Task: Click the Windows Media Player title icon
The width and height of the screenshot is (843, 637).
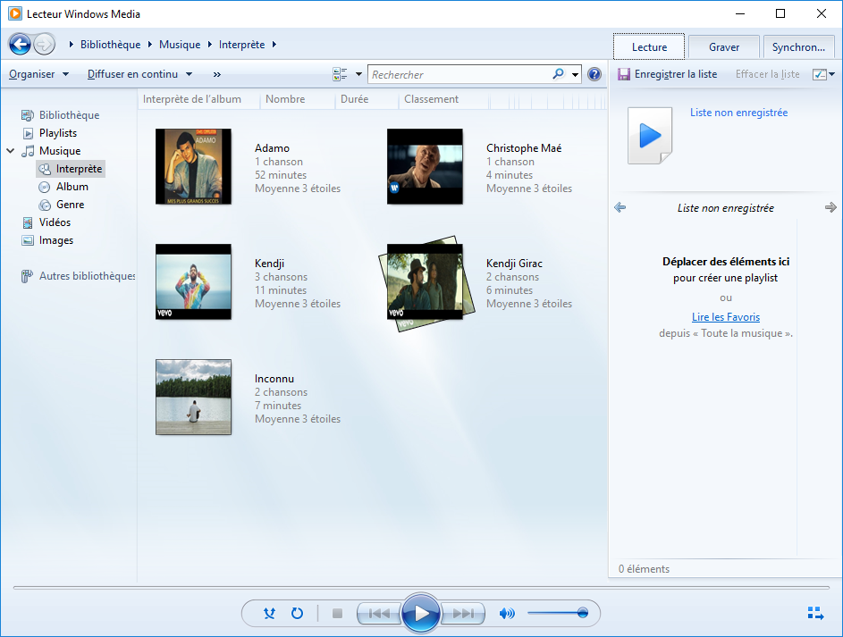Action: click(15, 13)
